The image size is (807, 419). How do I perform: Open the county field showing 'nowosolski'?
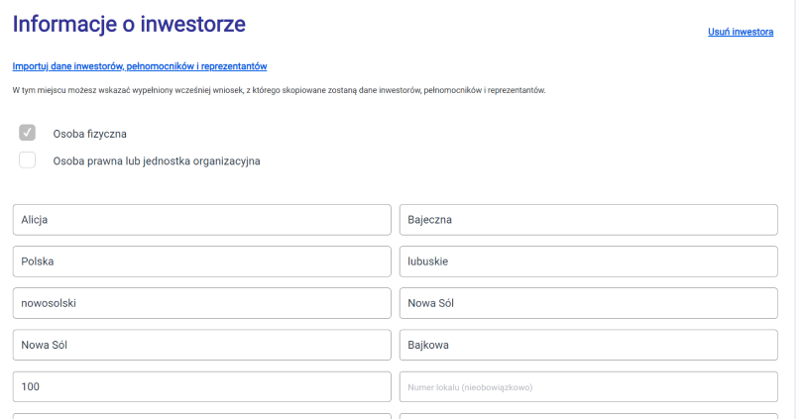[201, 303]
